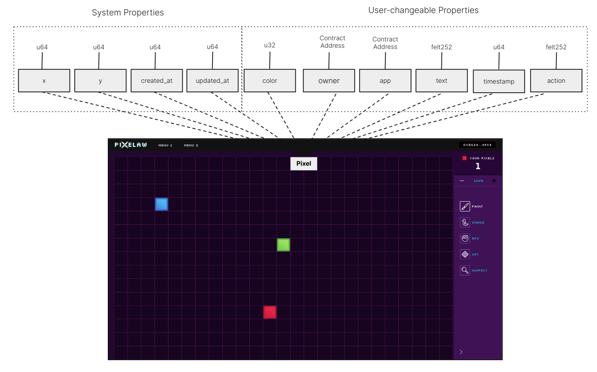Click the PixeLAW logo
The height and width of the screenshot is (372, 597).
tap(131, 145)
